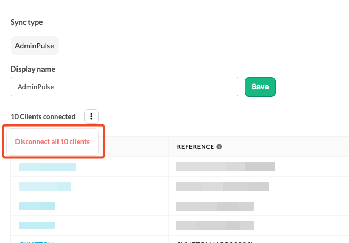
Task: Open the partially visible fifth client link
Action: pyautogui.click(x=37, y=241)
